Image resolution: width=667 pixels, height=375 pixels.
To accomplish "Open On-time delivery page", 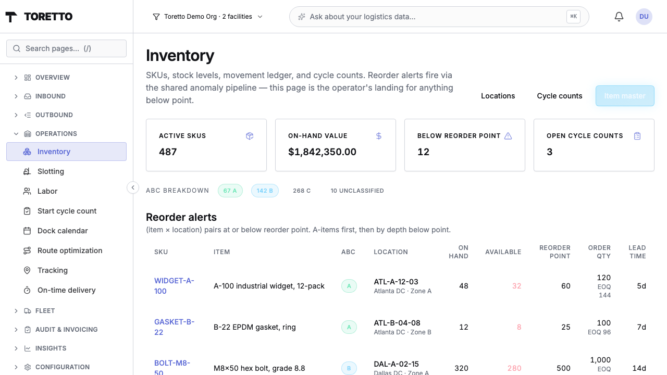I will tap(66, 290).
